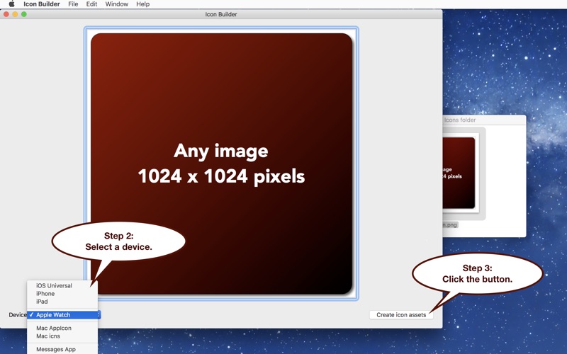Open the Apple menu
The height and width of the screenshot is (354, 567).
(11, 4)
